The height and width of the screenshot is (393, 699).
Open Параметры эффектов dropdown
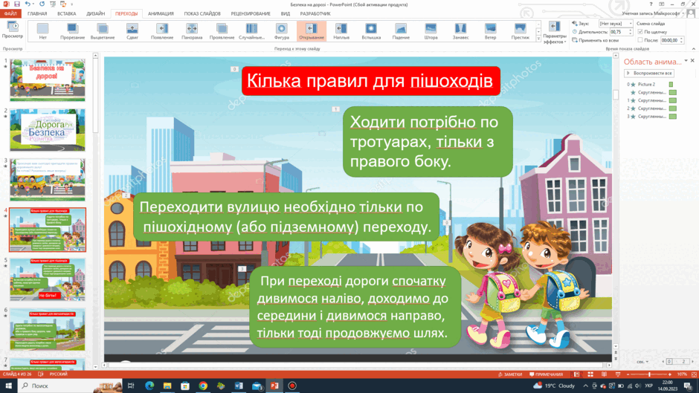click(555, 33)
